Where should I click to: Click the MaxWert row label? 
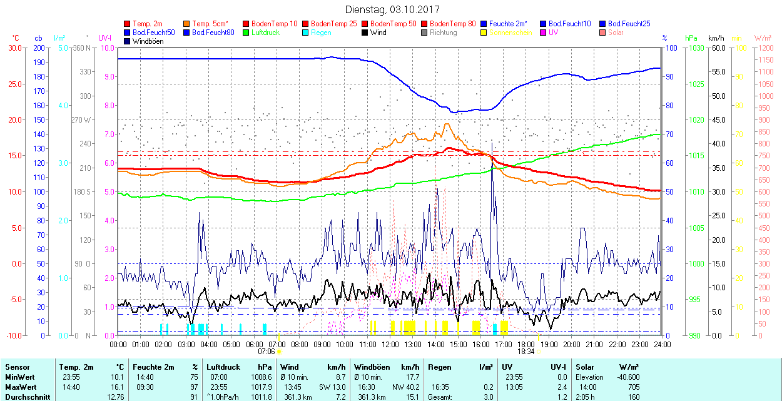[21, 387]
